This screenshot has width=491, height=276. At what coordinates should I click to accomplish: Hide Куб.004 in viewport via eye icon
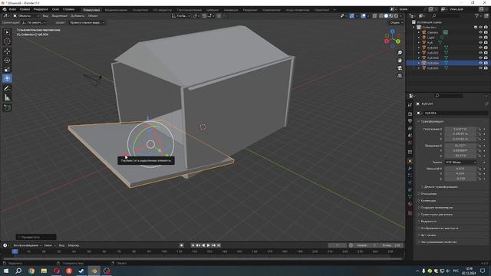[x=480, y=63]
